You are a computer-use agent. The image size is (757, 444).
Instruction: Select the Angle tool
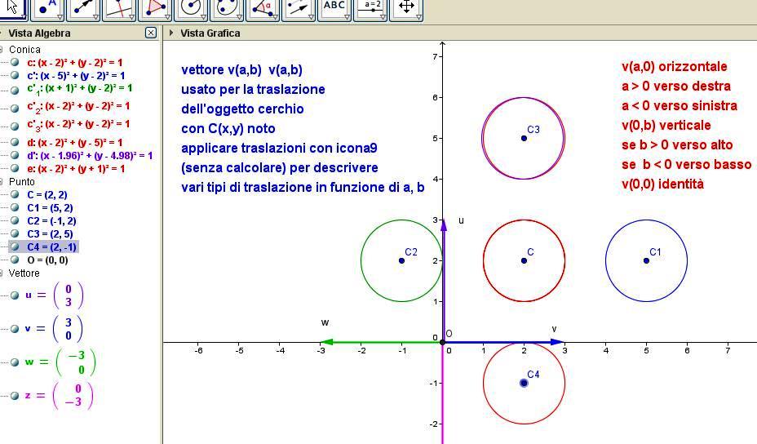coord(262,9)
